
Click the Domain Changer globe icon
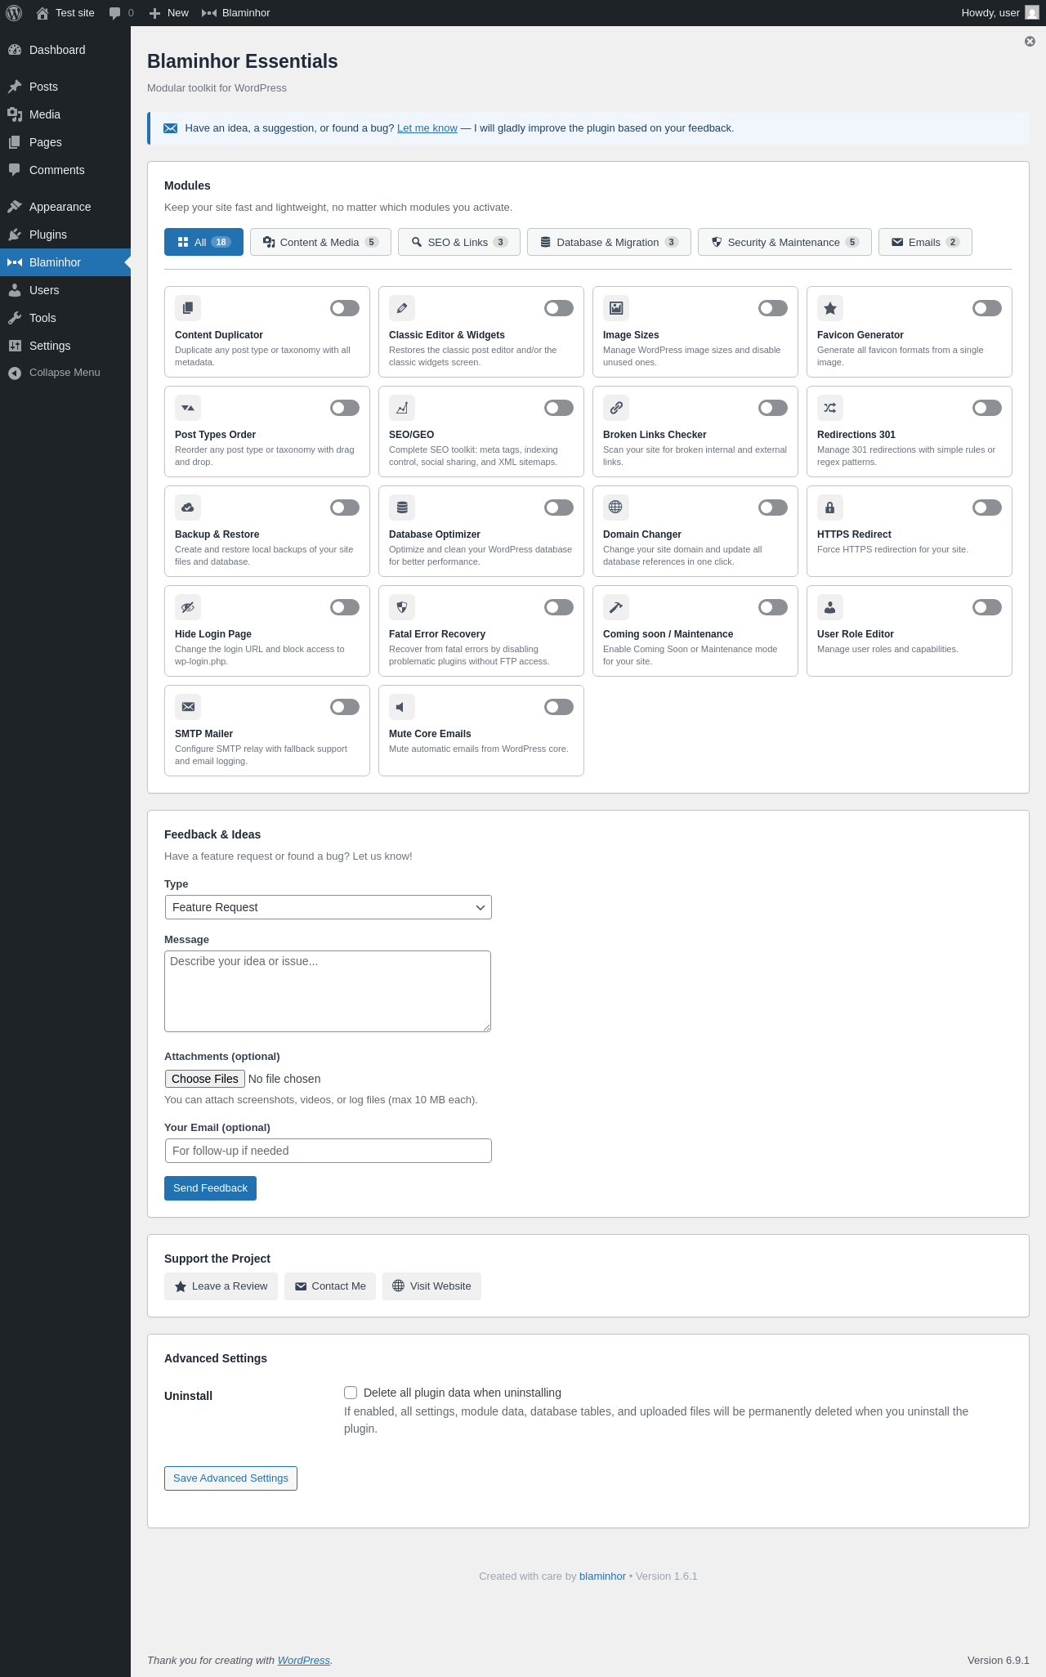[x=616, y=508]
